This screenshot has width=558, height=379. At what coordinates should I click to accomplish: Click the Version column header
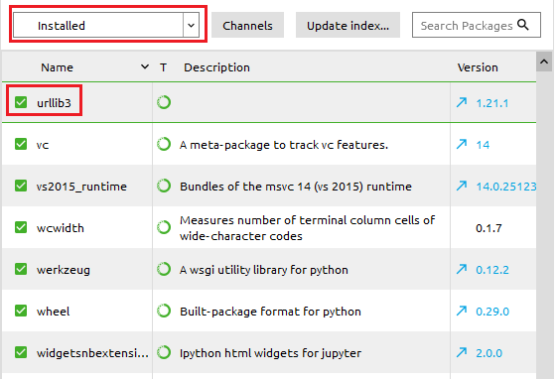478,67
